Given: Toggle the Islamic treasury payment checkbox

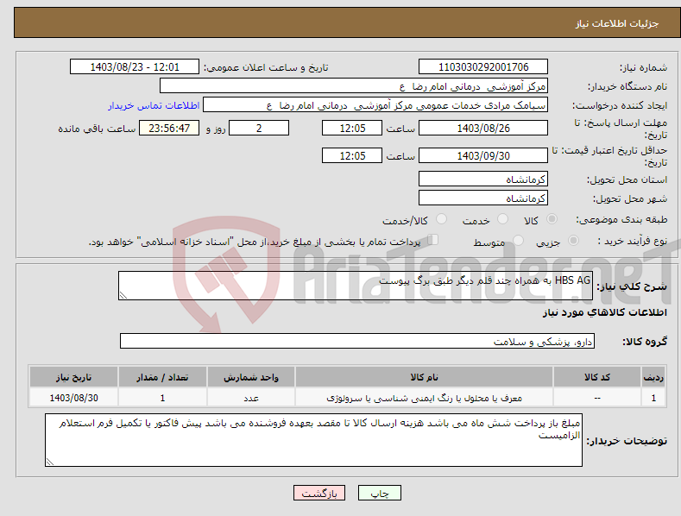Looking at the screenshot, I should (433, 240).
